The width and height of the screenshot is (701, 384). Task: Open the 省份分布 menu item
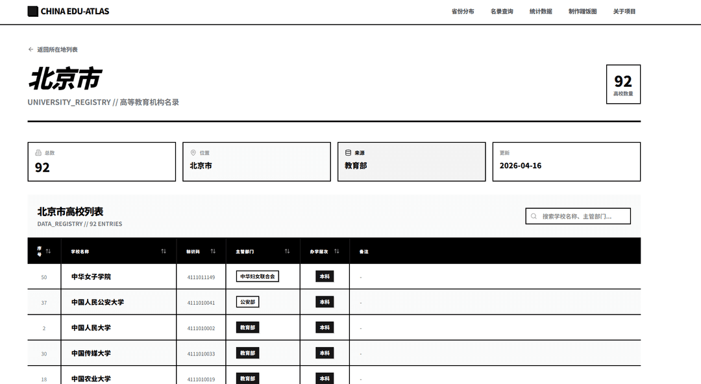point(463,11)
